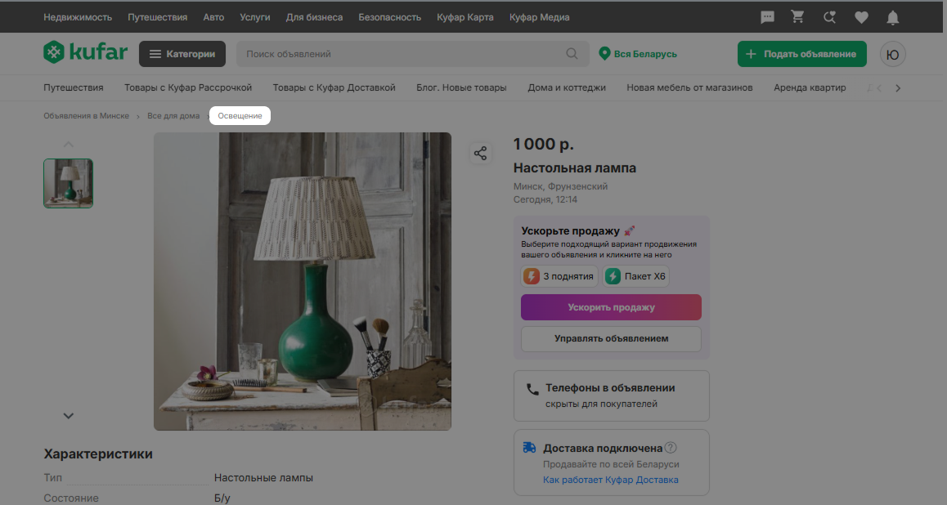Open the Категории menu

click(182, 54)
